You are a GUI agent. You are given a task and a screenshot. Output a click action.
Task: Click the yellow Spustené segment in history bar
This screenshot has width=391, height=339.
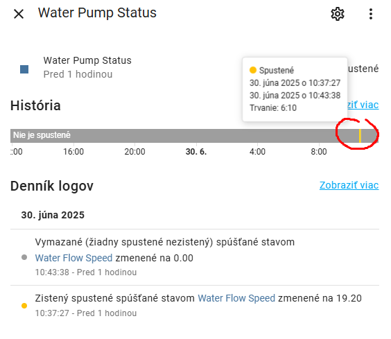point(360,136)
